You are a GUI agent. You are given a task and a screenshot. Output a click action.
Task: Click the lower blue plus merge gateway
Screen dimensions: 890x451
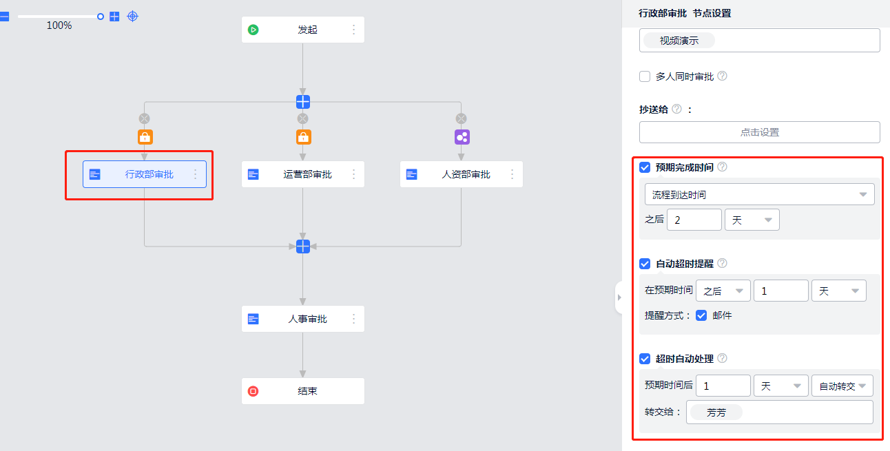click(303, 246)
